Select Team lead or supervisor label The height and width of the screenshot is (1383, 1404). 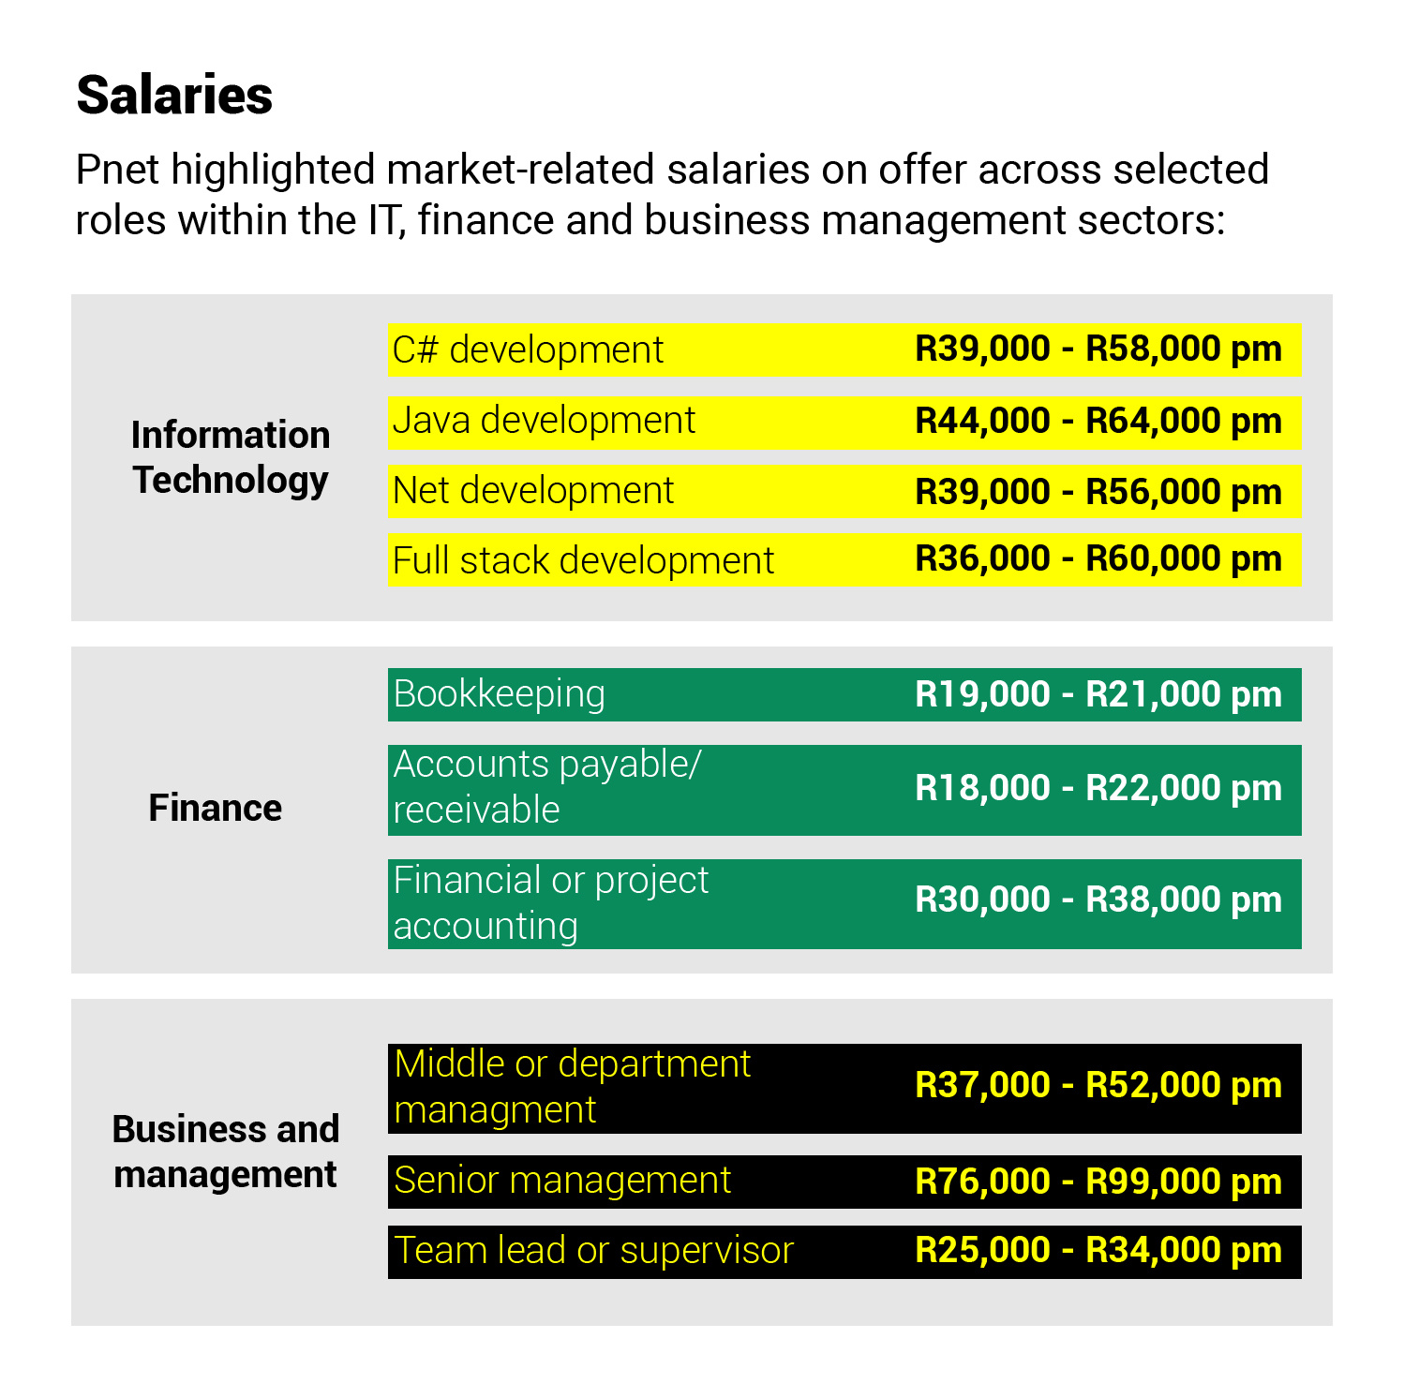pyautogui.click(x=594, y=1251)
